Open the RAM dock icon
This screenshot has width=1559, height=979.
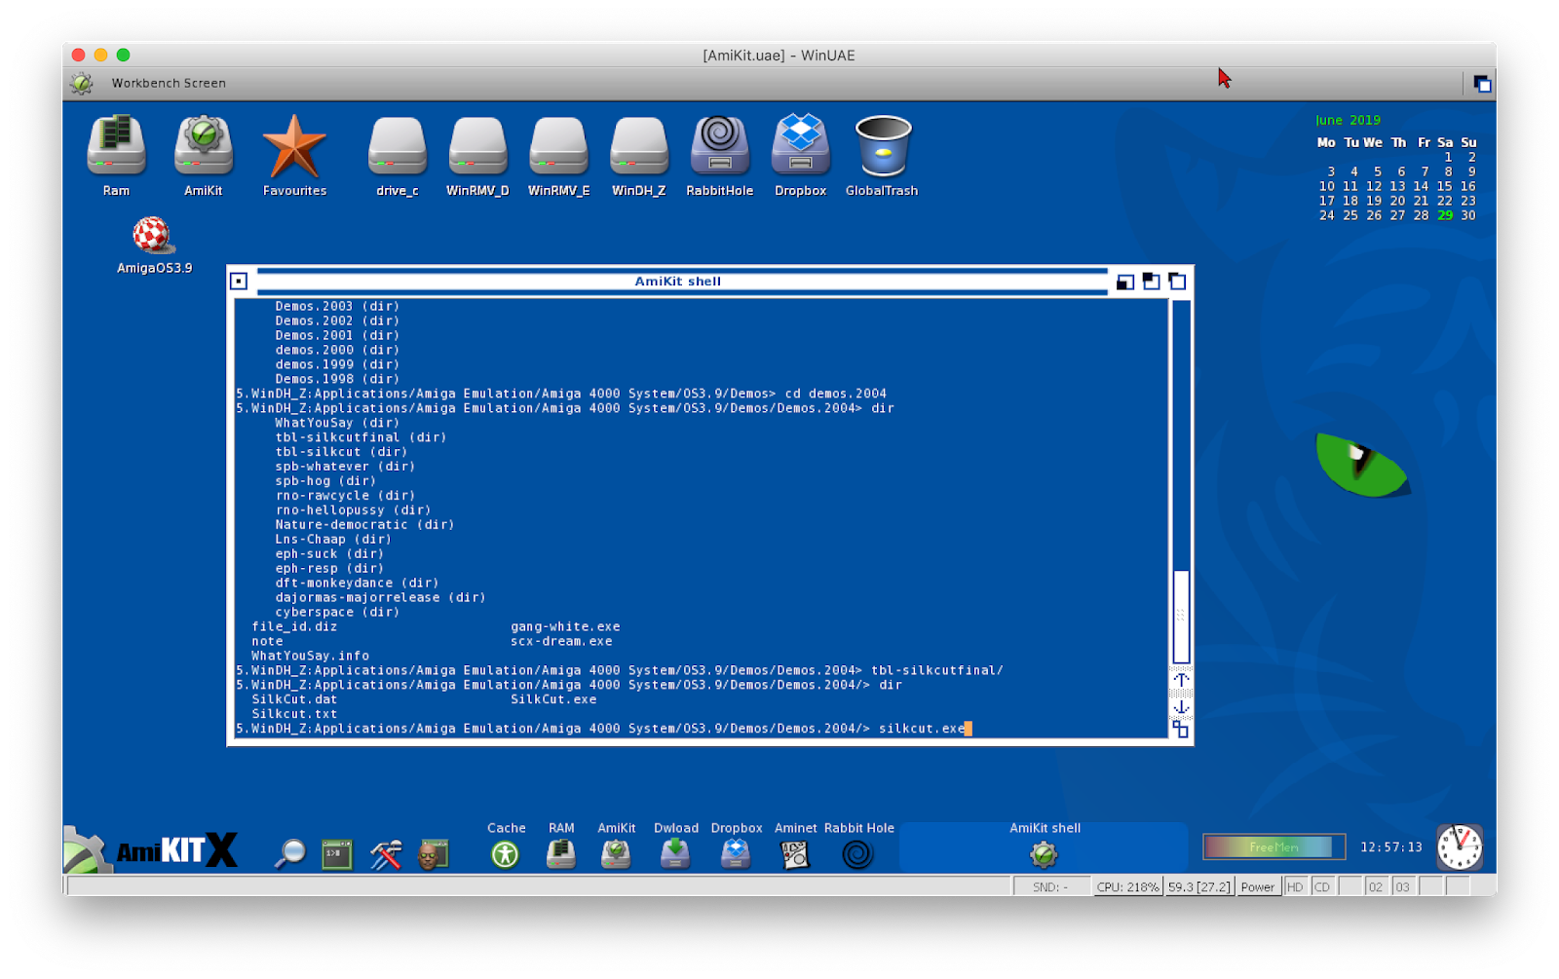pyautogui.click(x=561, y=854)
